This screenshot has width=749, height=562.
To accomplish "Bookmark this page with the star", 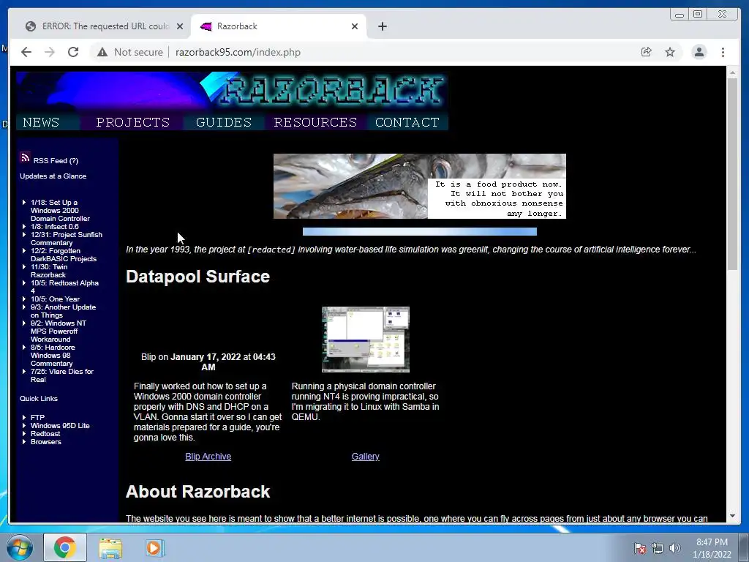I will 670,52.
